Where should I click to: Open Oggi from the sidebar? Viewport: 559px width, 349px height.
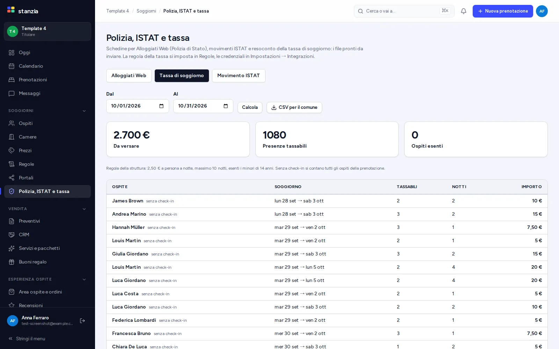(48, 52)
